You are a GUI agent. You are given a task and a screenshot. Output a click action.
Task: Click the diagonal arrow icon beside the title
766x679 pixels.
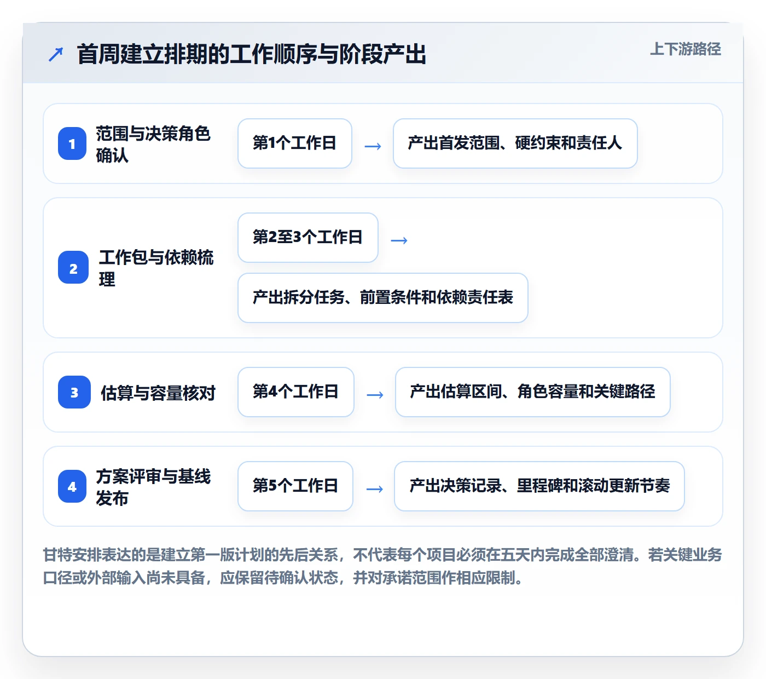coord(56,54)
